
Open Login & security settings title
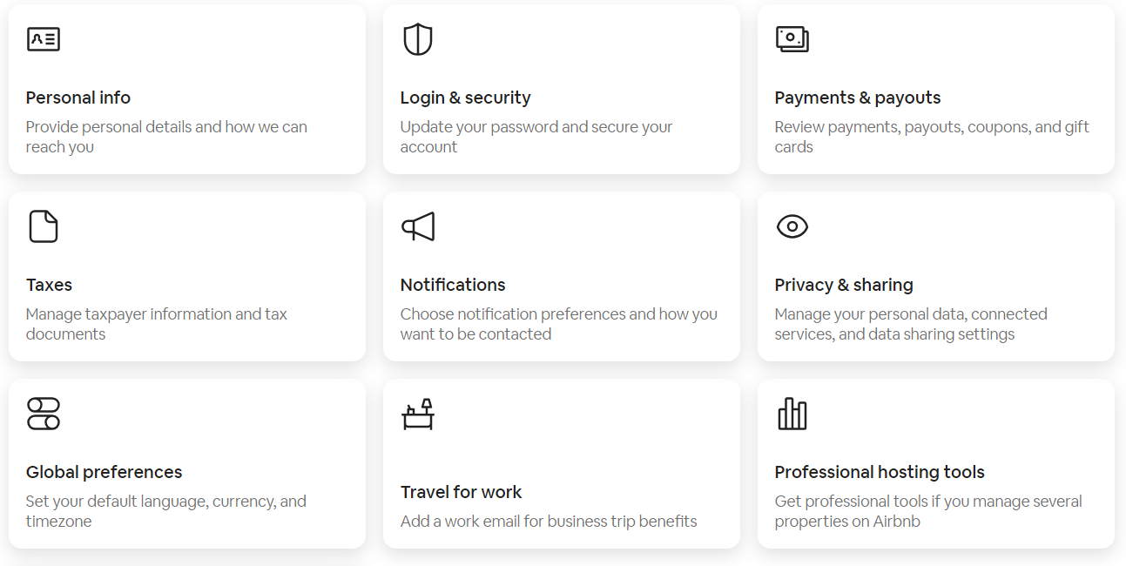pos(465,98)
